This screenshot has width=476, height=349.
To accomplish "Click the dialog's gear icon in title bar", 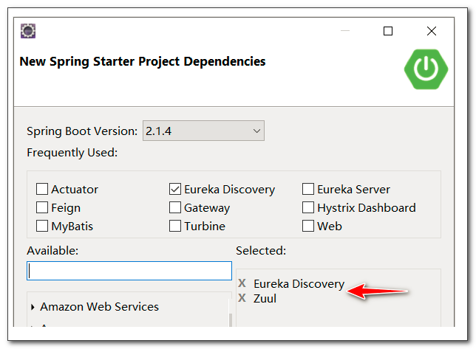I will point(28,31).
